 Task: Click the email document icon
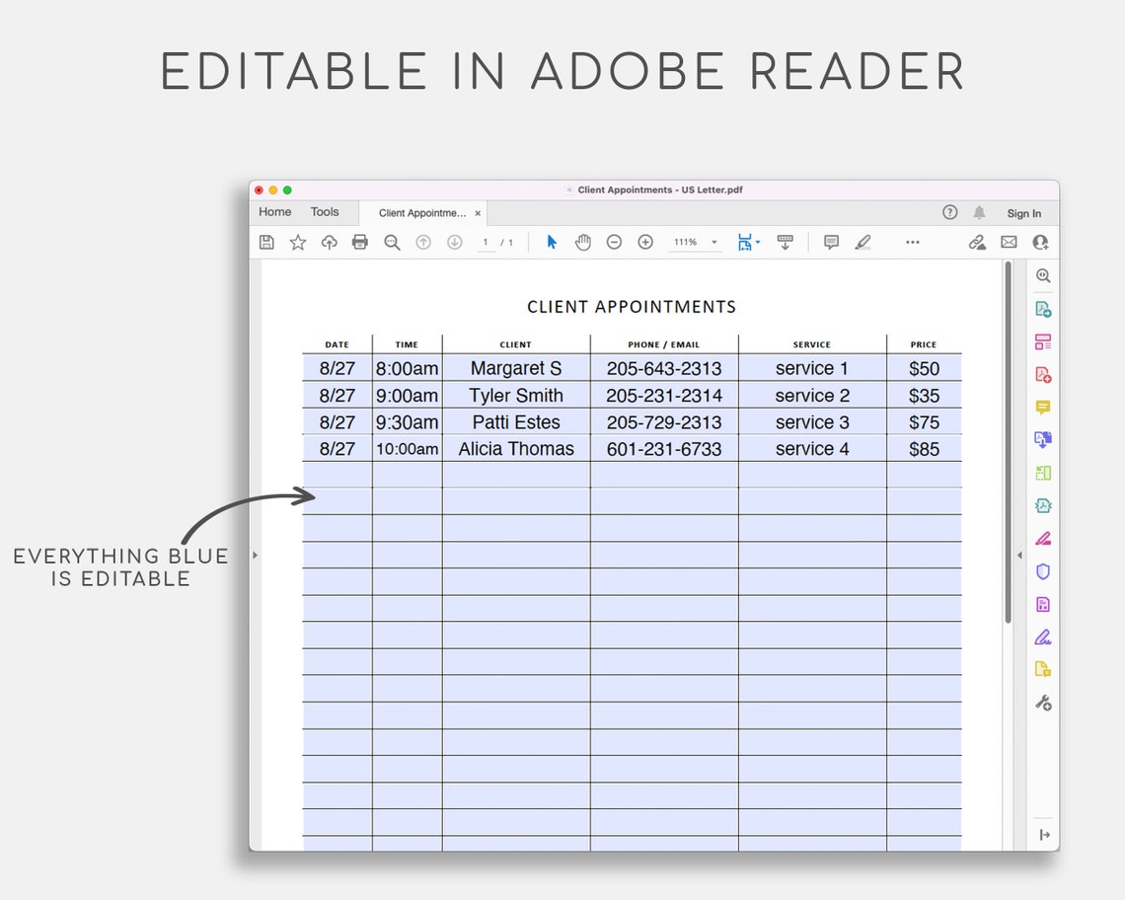point(1009,242)
